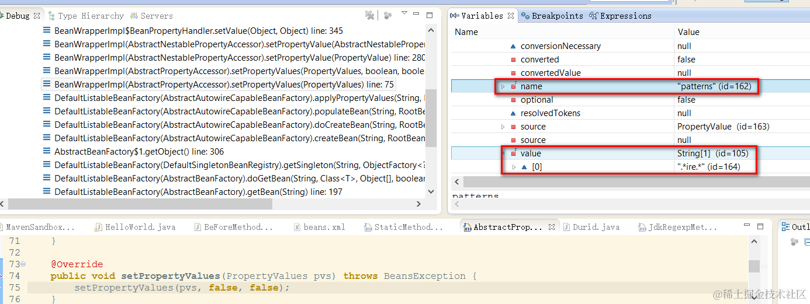Click the editor scrollbar thumb
This screenshot has width=810, height=304.
coord(754,266)
